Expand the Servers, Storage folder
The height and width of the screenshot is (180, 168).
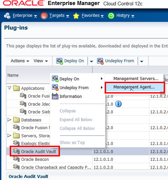click(9, 136)
